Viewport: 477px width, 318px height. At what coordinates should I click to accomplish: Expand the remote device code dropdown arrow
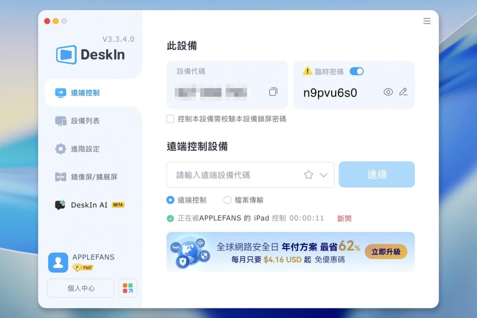point(324,175)
